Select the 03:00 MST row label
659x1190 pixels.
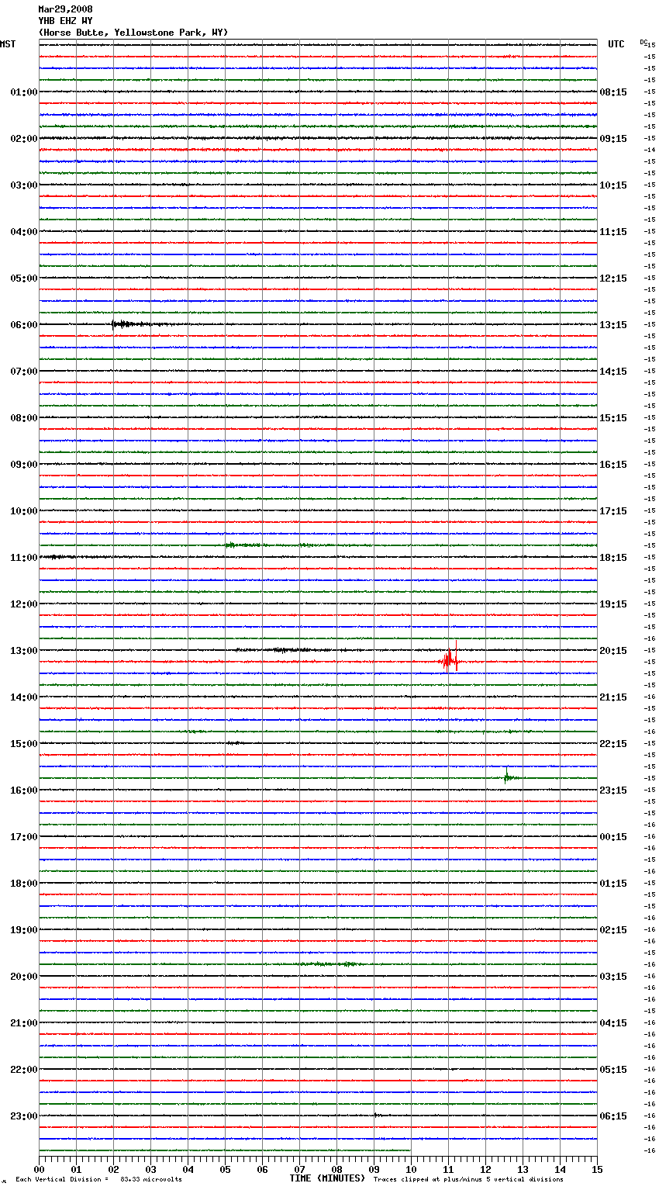pos(24,185)
